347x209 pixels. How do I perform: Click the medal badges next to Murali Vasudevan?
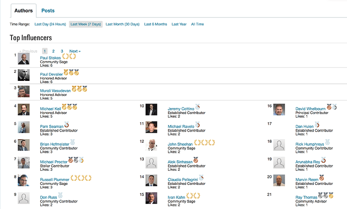tap(79, 89)
